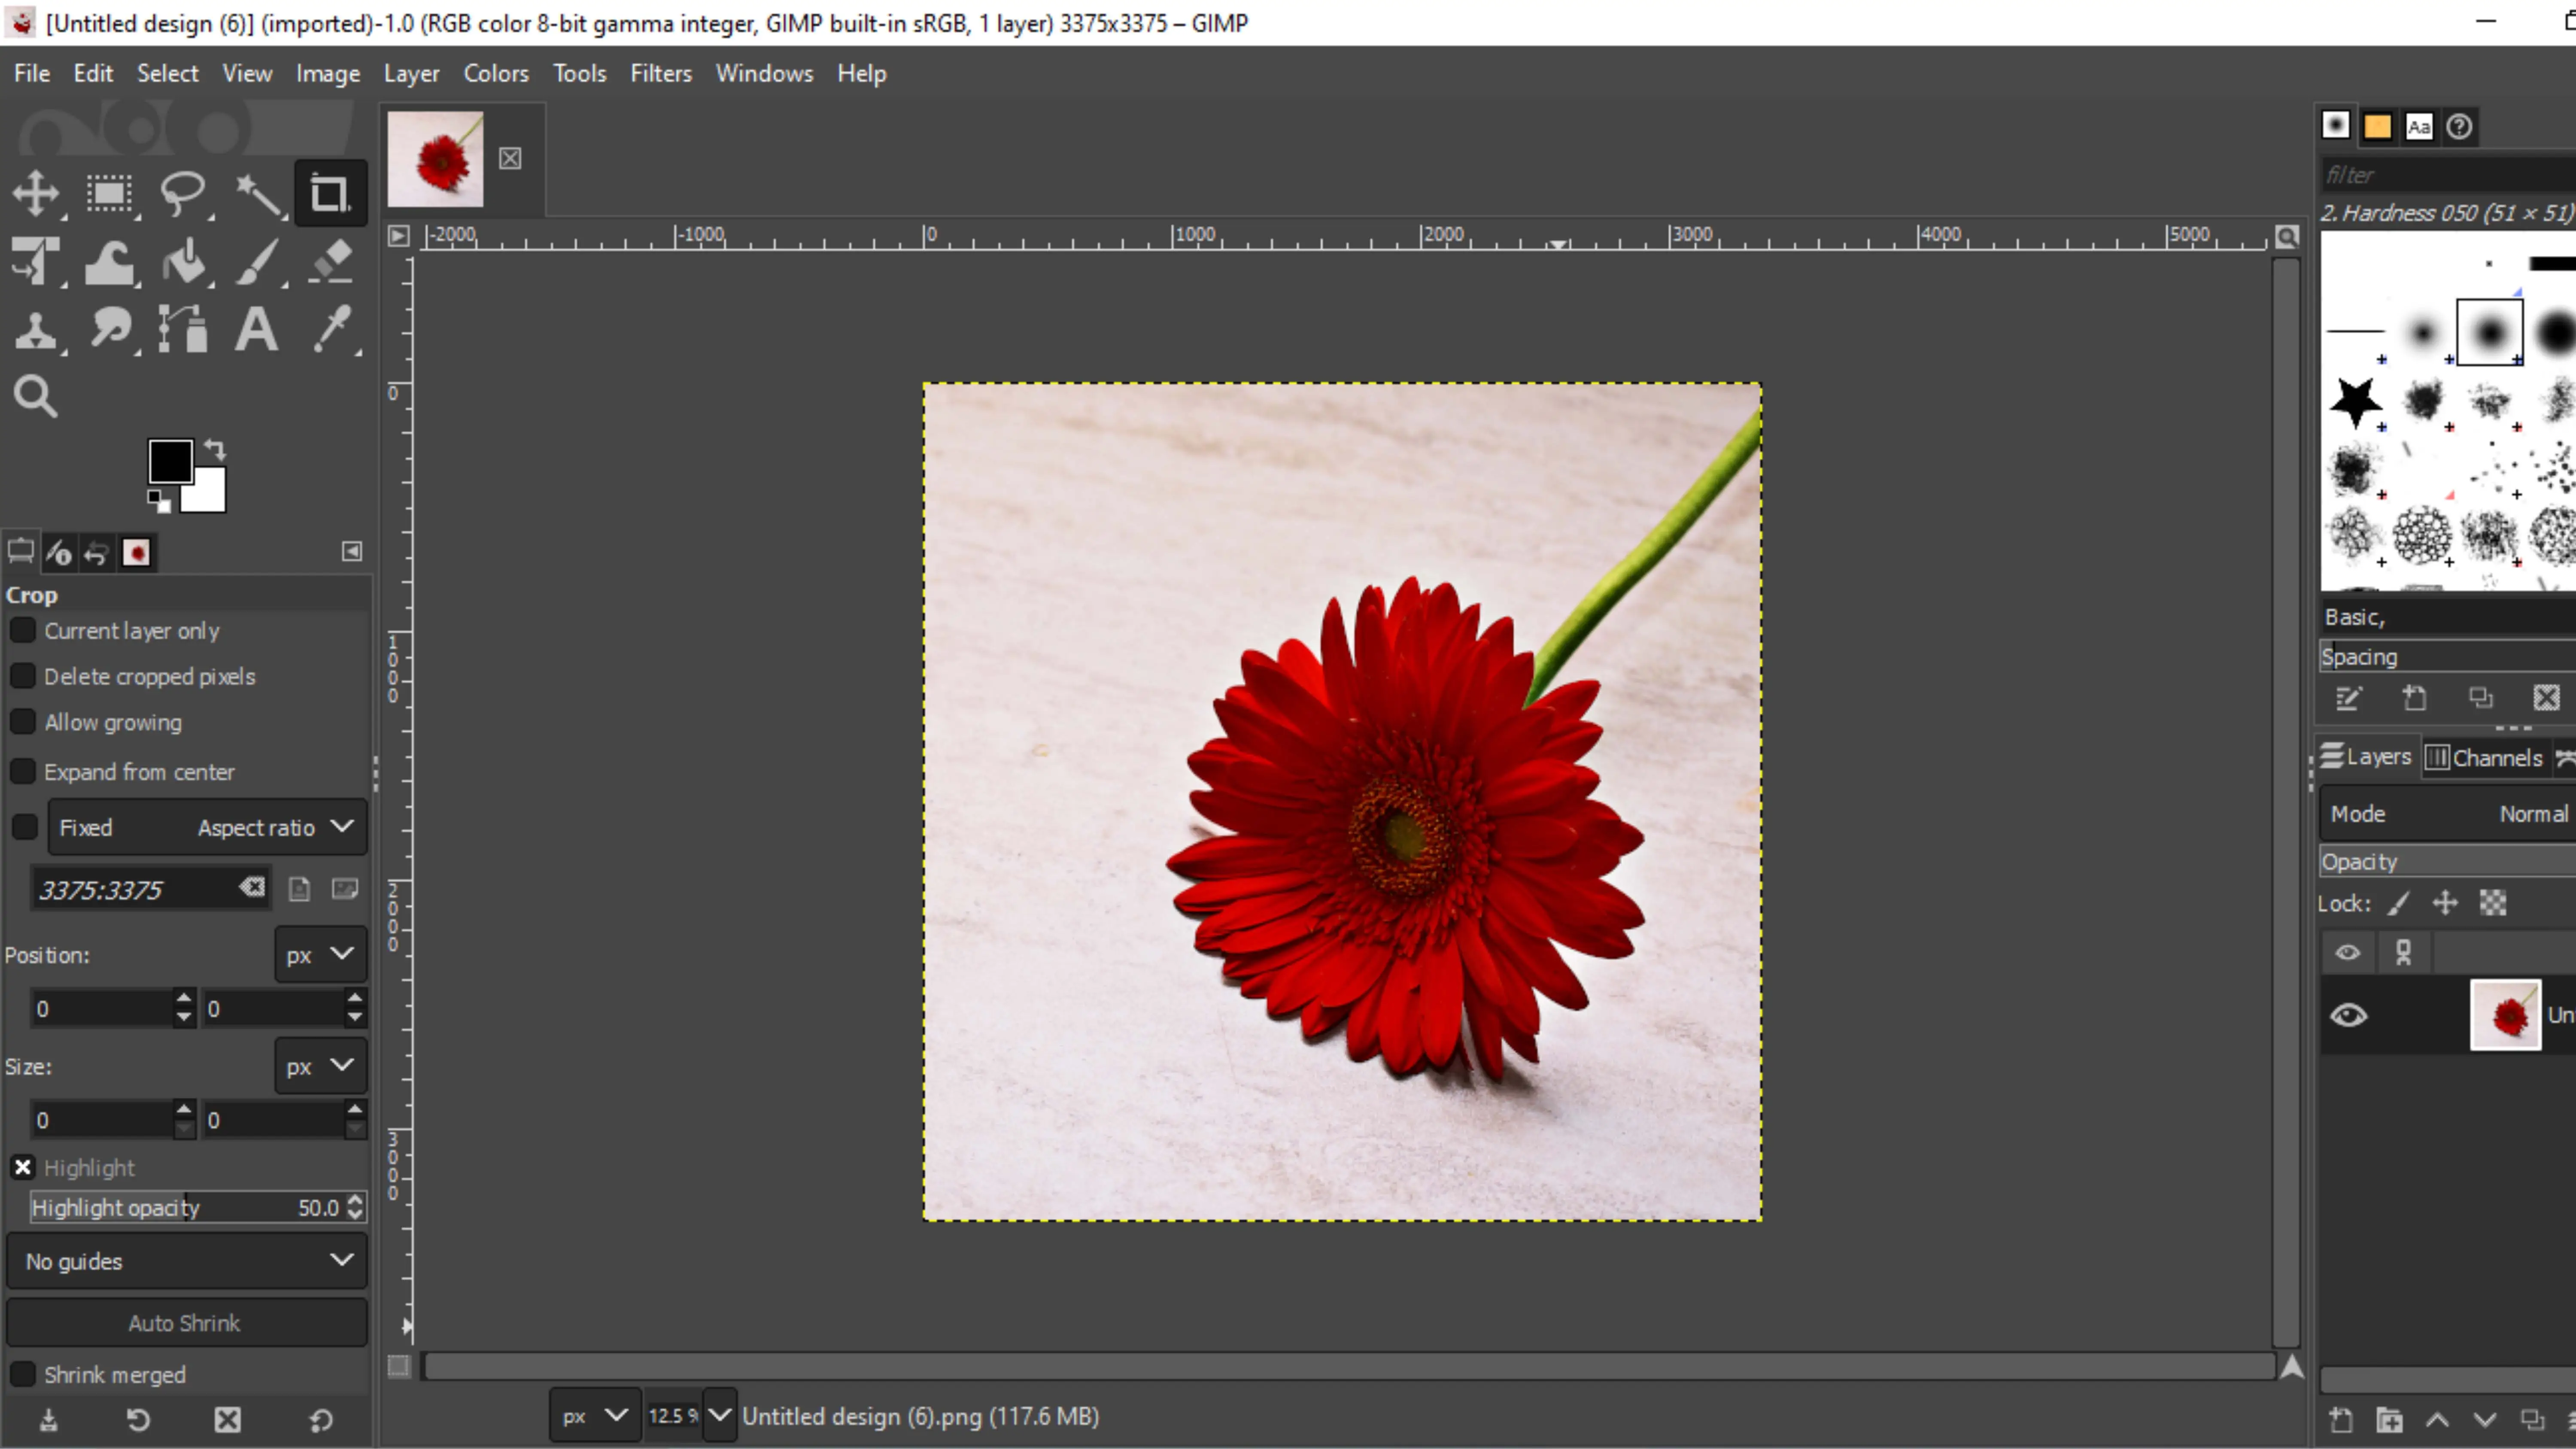Open the No guides dropdown
Image resolution: width=2576 pixels, height=1449 pixels.
pyautogui.click(x=187, y=1261)
